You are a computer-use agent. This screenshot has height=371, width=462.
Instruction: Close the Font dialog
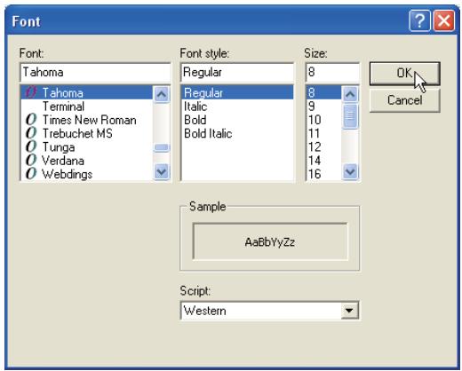click(444, 20)
